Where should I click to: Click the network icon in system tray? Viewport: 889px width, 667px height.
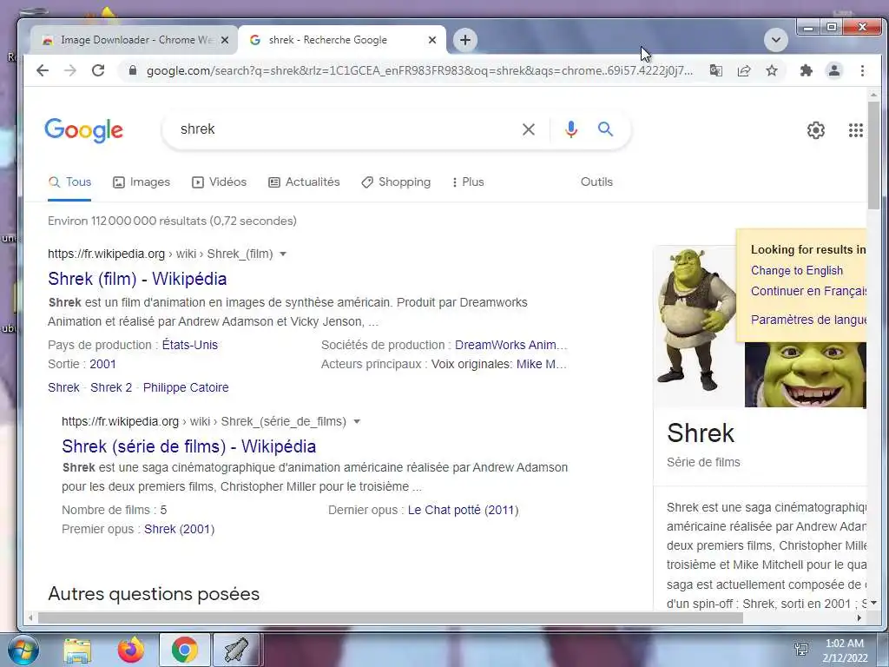click(x=801, y=650)
